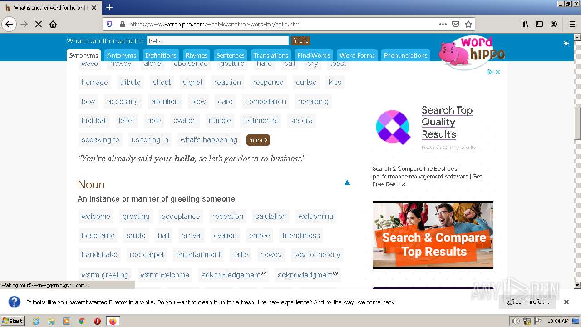
Task: Open the Pronunciations tab
Action: (406, 55)
